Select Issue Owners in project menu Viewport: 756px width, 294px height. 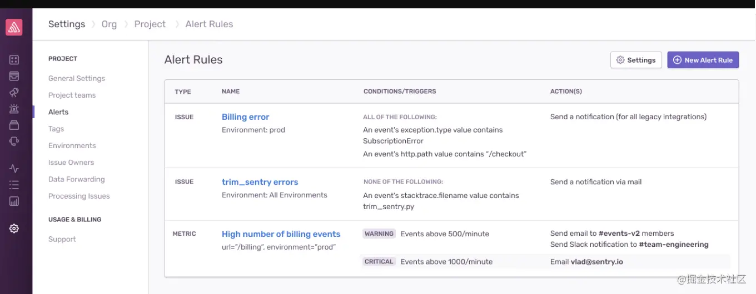tap(71, 163)
